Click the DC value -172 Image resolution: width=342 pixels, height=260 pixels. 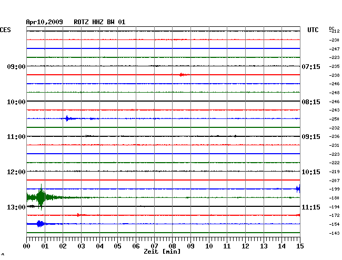(334, 215)
